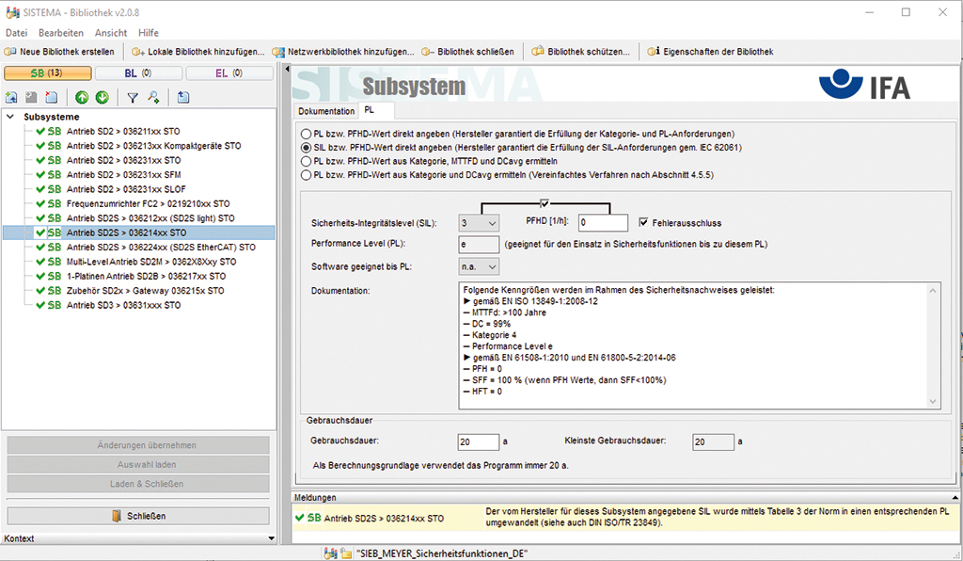Click the IFA logo
The image size is (963, 561).
click(865, 85)
